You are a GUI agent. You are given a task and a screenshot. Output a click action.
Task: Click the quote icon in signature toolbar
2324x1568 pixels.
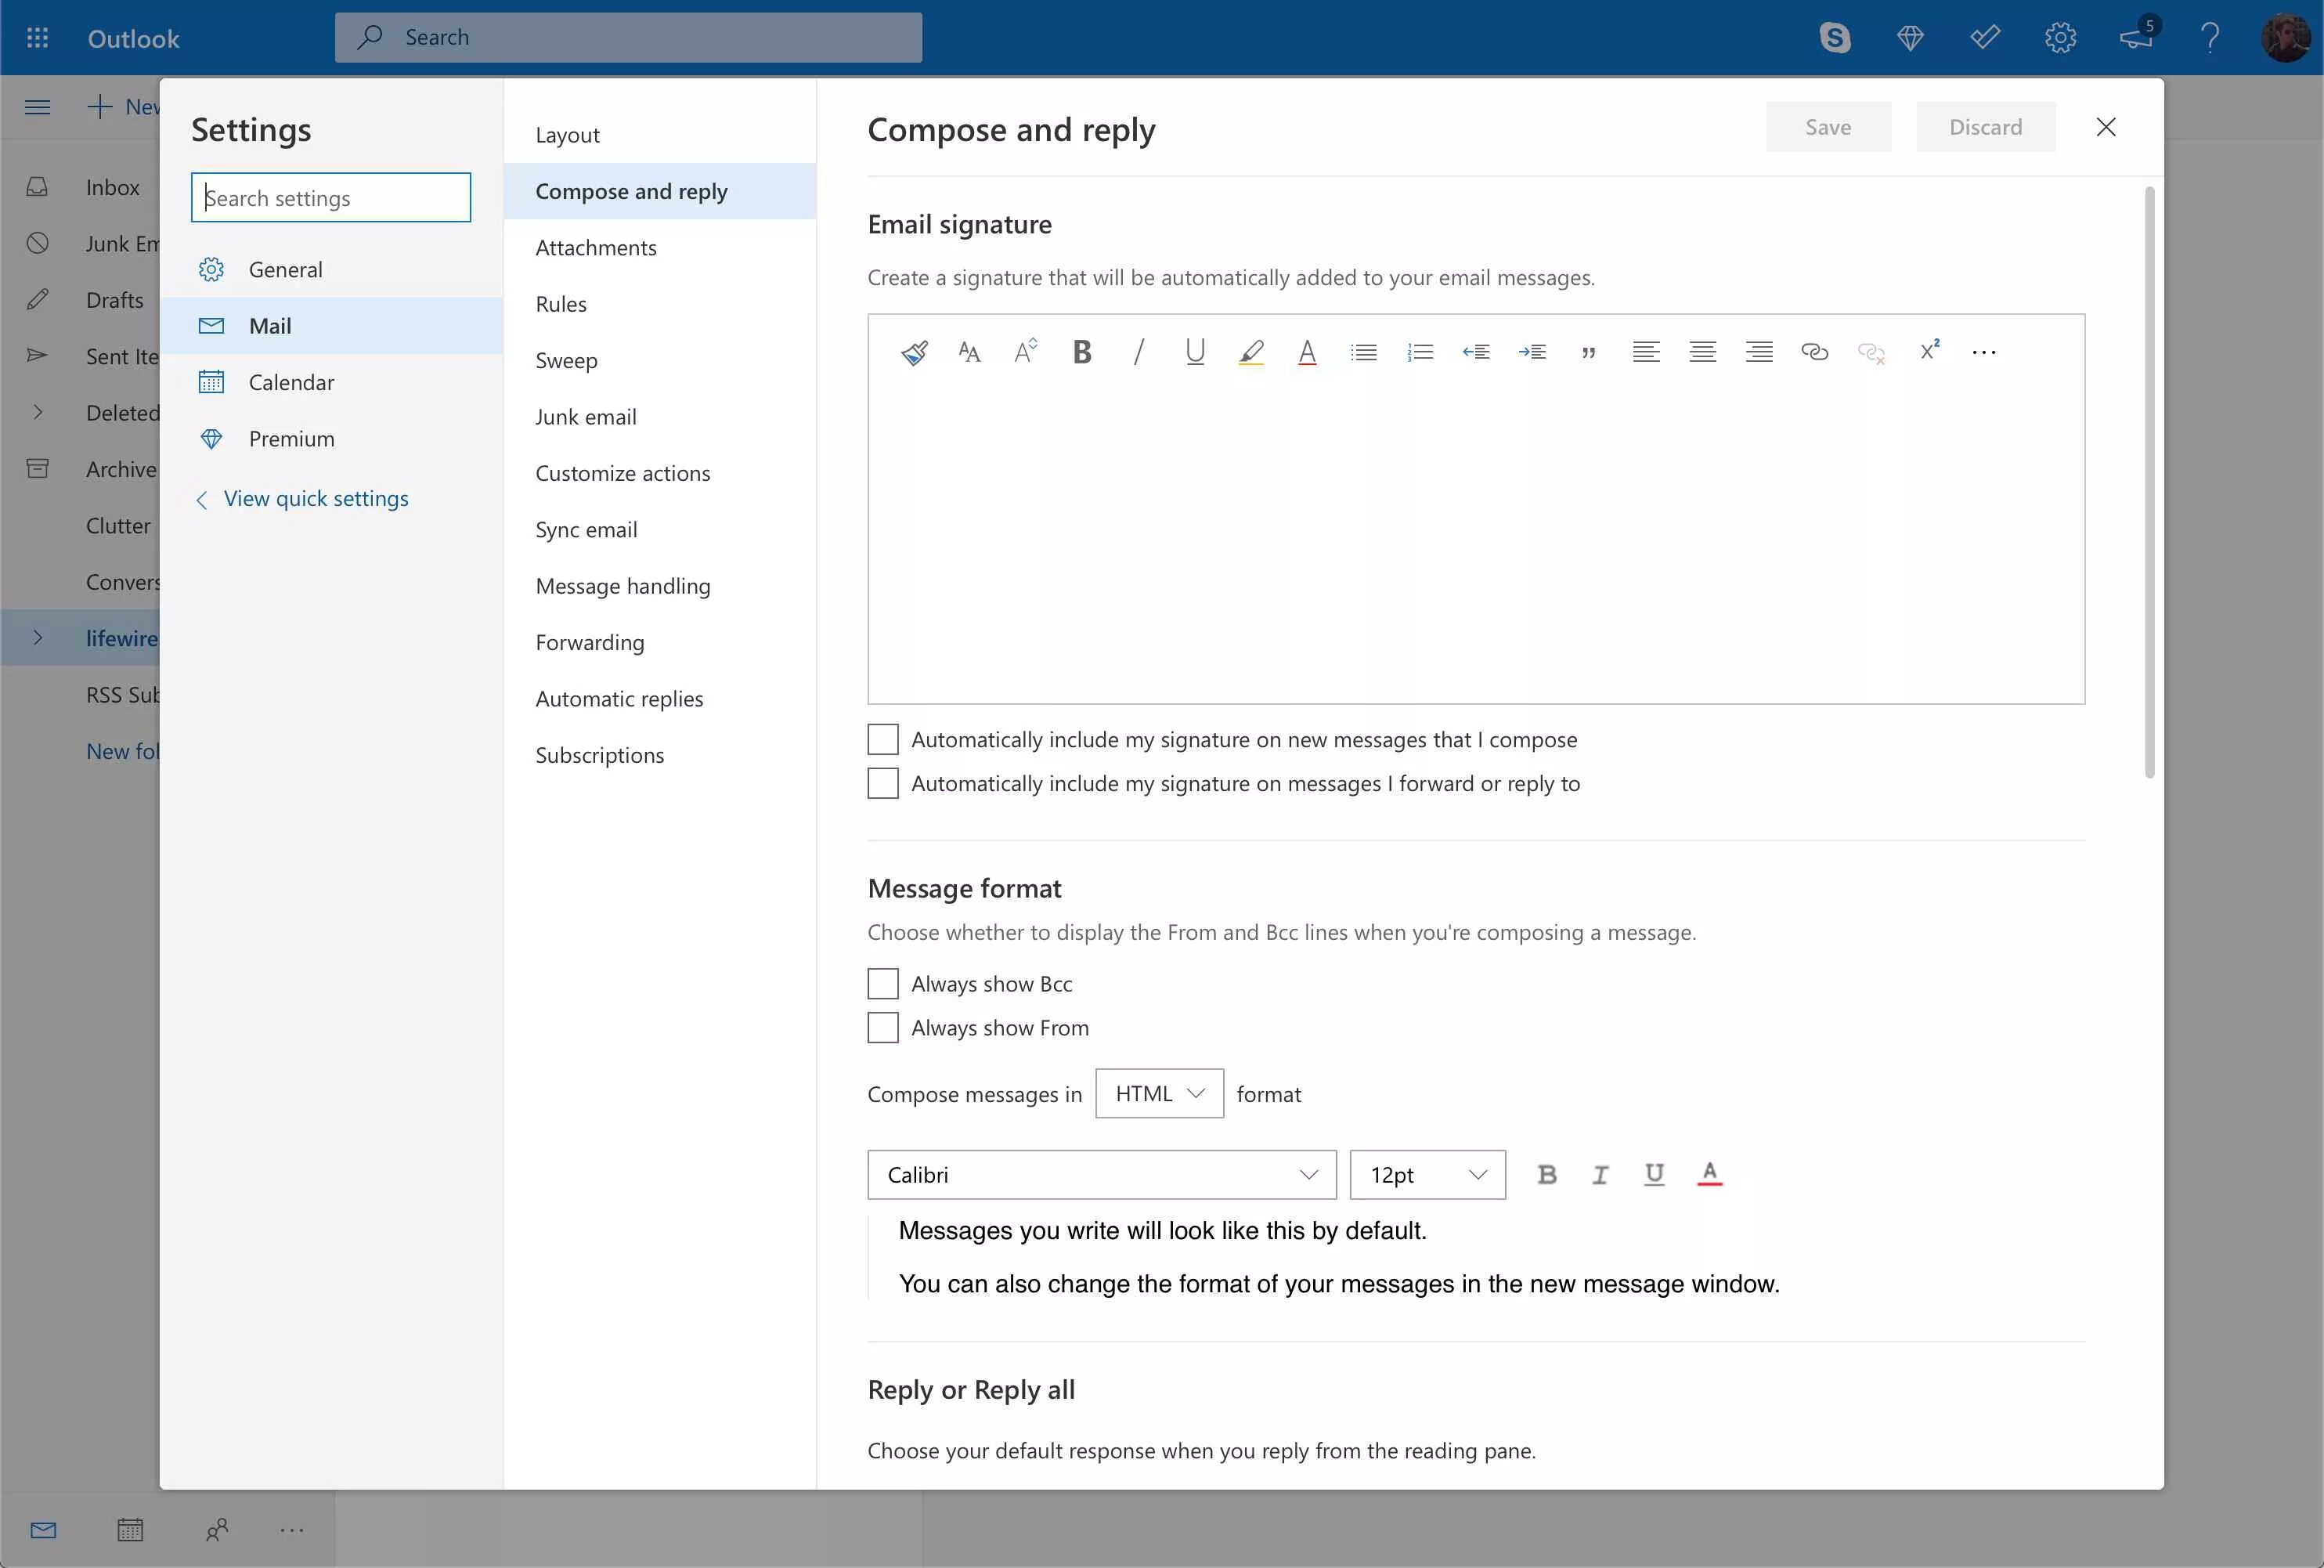[1588, 352]
